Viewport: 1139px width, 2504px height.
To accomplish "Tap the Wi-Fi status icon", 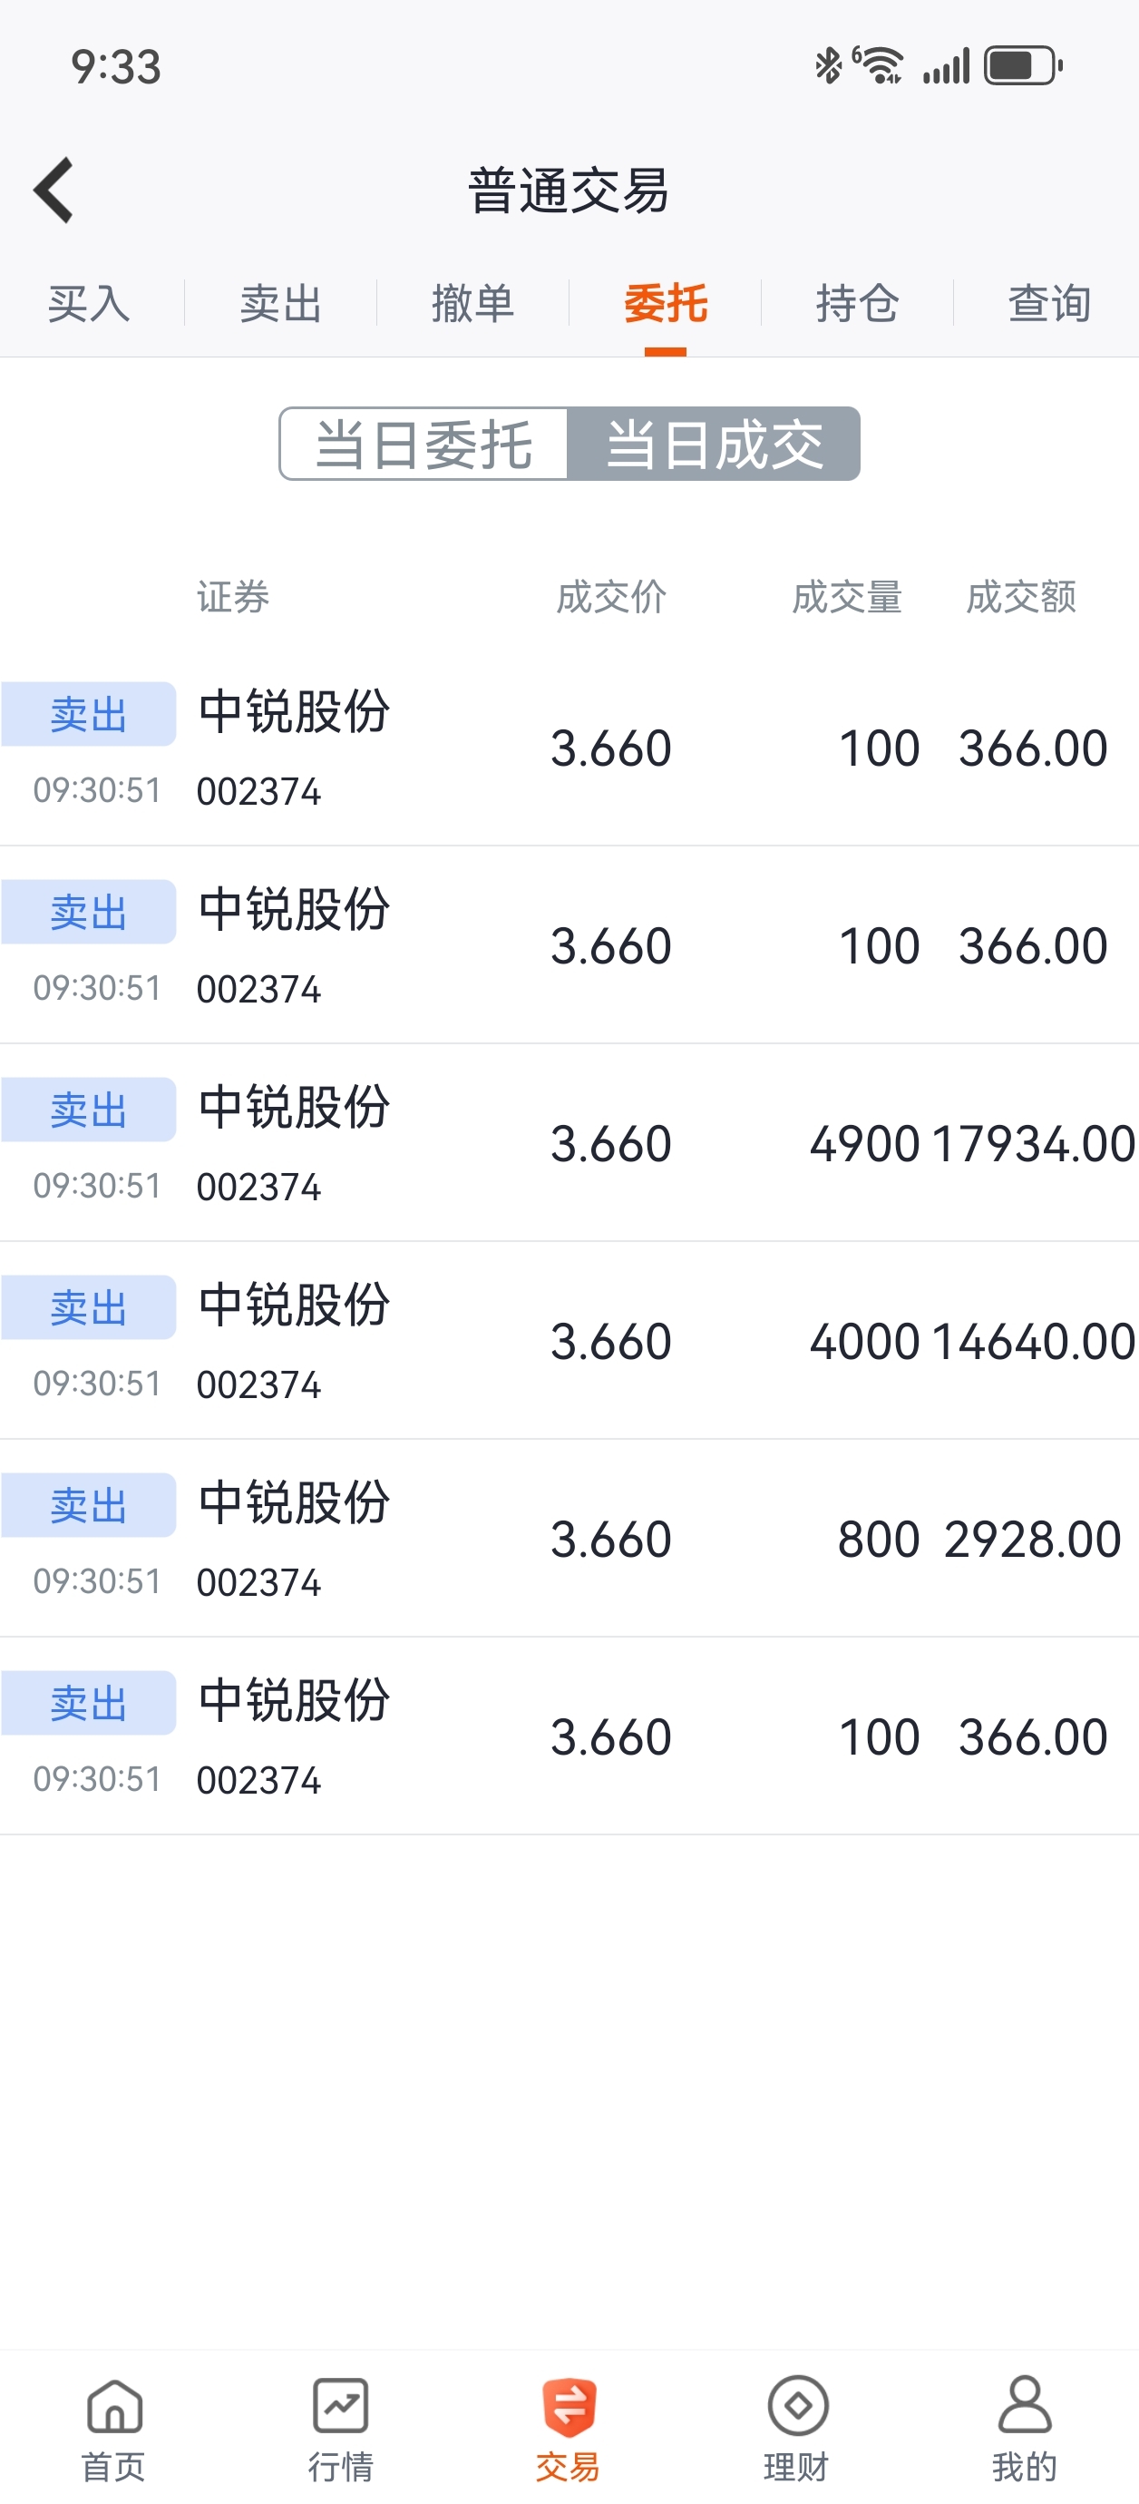I will pyautogui.click(x=880, y=66).
